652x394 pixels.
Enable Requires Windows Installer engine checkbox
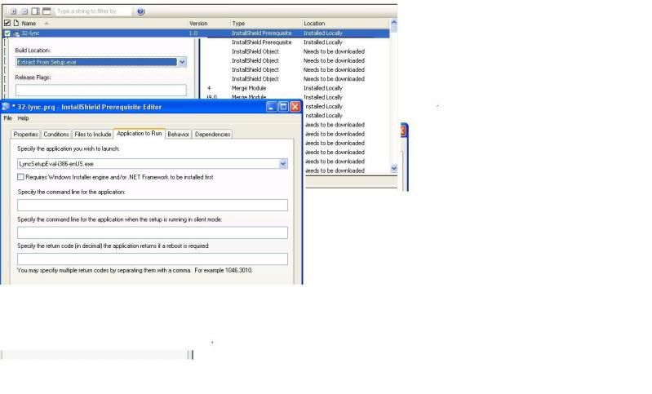click(x=20, y=177)
